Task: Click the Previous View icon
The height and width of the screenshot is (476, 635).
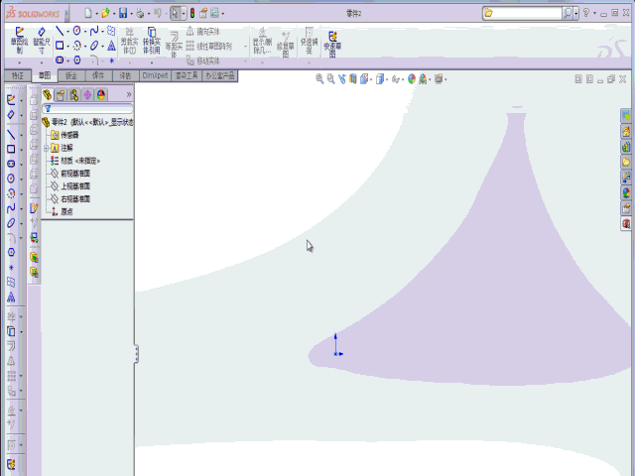Action: pyautogui.click(x=342, y=79)
